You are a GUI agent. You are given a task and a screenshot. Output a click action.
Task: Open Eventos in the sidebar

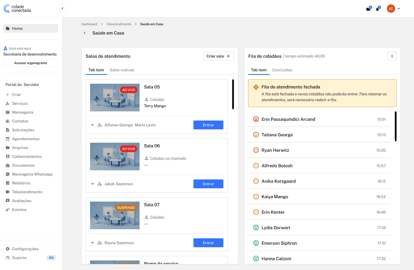16,209
